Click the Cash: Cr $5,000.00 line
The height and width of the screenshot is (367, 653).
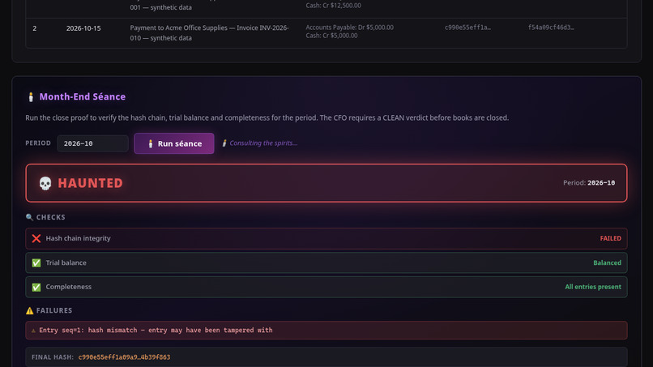(331, 36)
